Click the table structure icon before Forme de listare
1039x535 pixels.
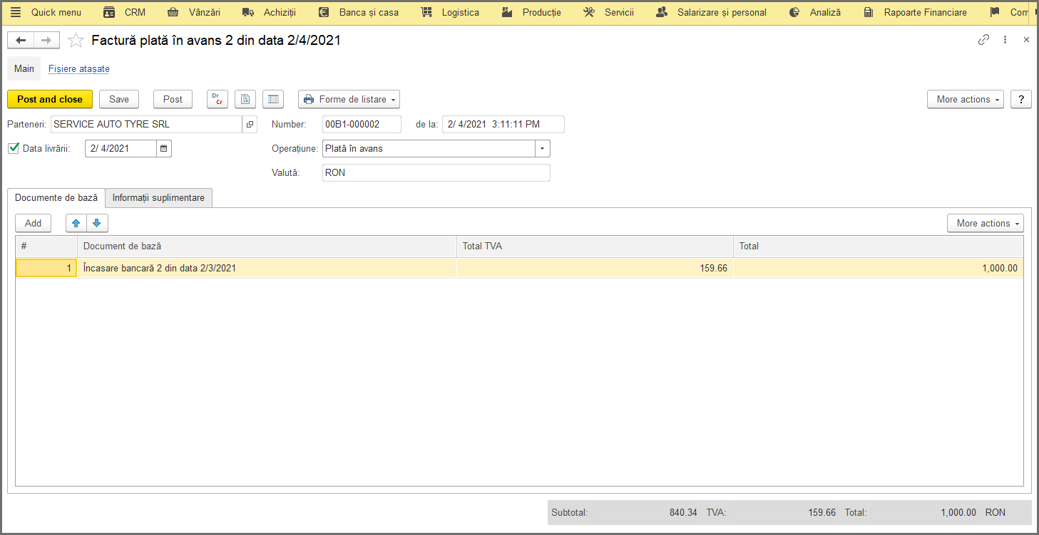pyautogui.click(x=273, y=99)
